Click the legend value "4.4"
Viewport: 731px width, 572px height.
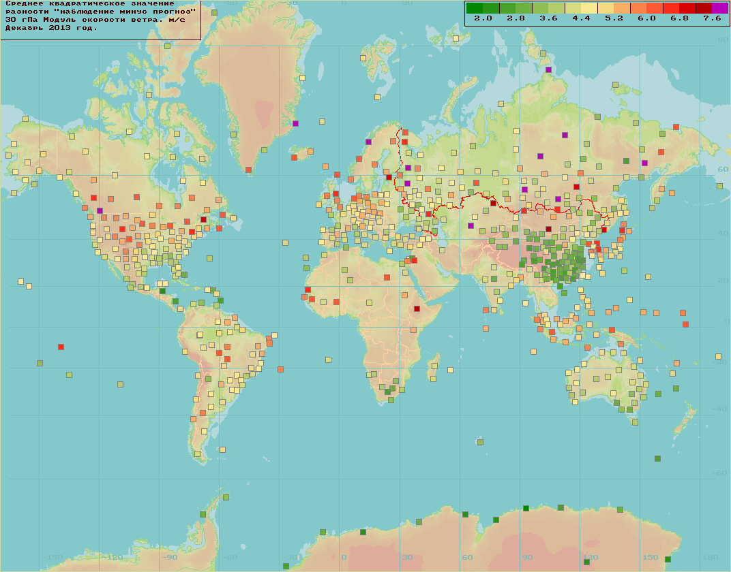(x=581, y=18)
